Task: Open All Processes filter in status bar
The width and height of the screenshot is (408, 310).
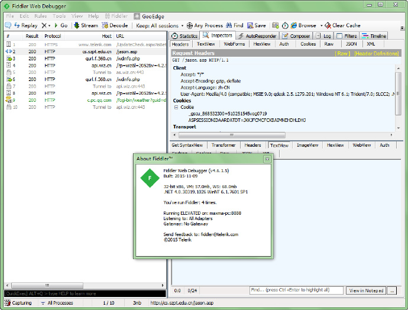Action: tap(57, 303)
